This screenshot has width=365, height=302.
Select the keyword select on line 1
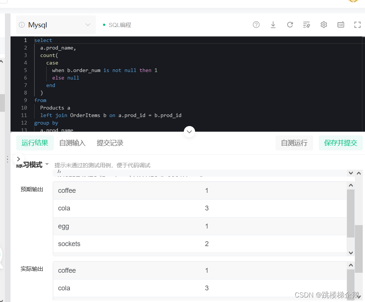43,40
